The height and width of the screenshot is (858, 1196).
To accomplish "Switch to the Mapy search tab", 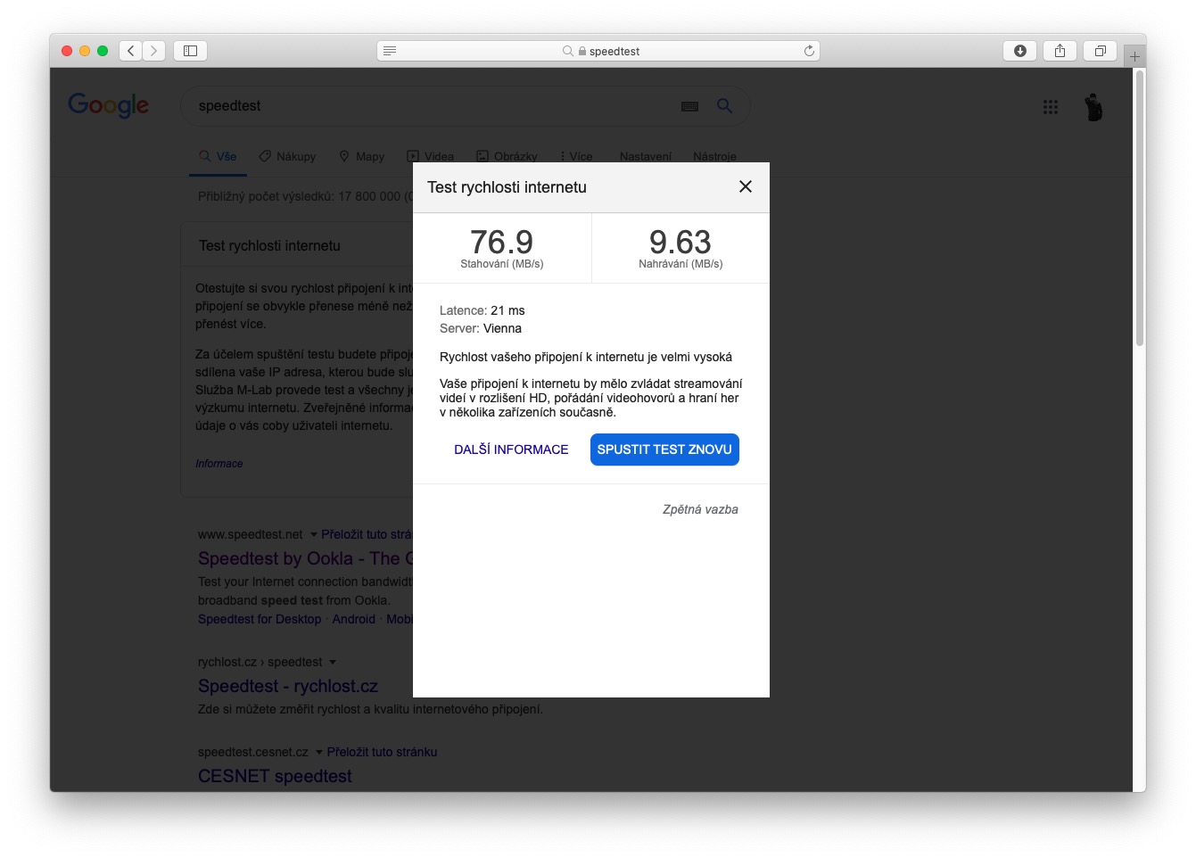I will pyautogui.click(x=361, y=156).
